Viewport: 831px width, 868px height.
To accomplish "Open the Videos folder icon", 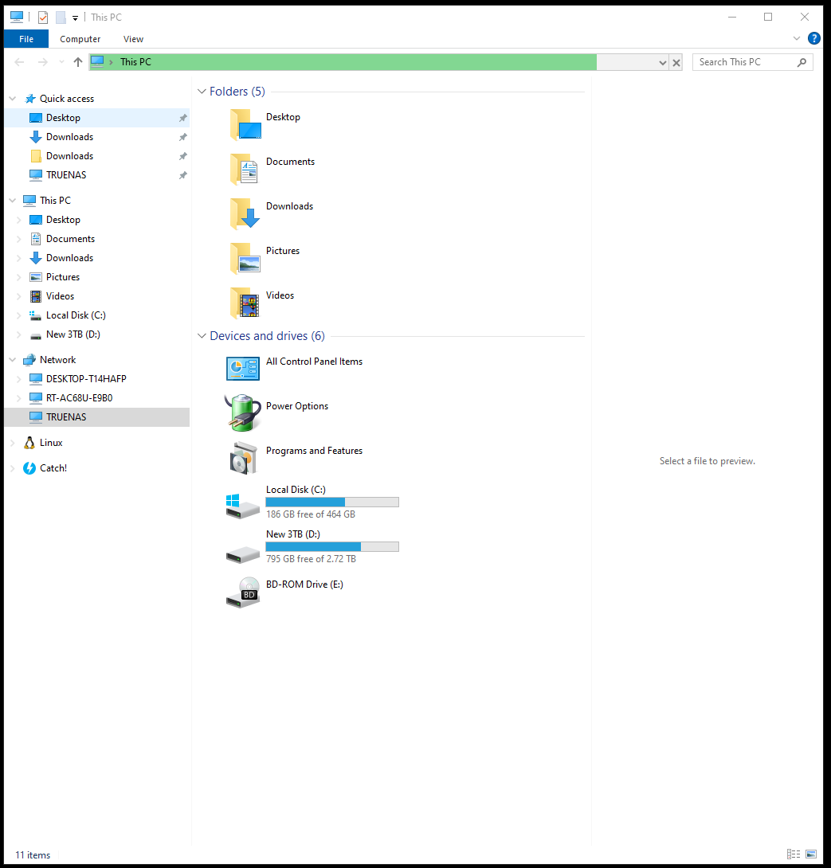I will click(245, 303).
